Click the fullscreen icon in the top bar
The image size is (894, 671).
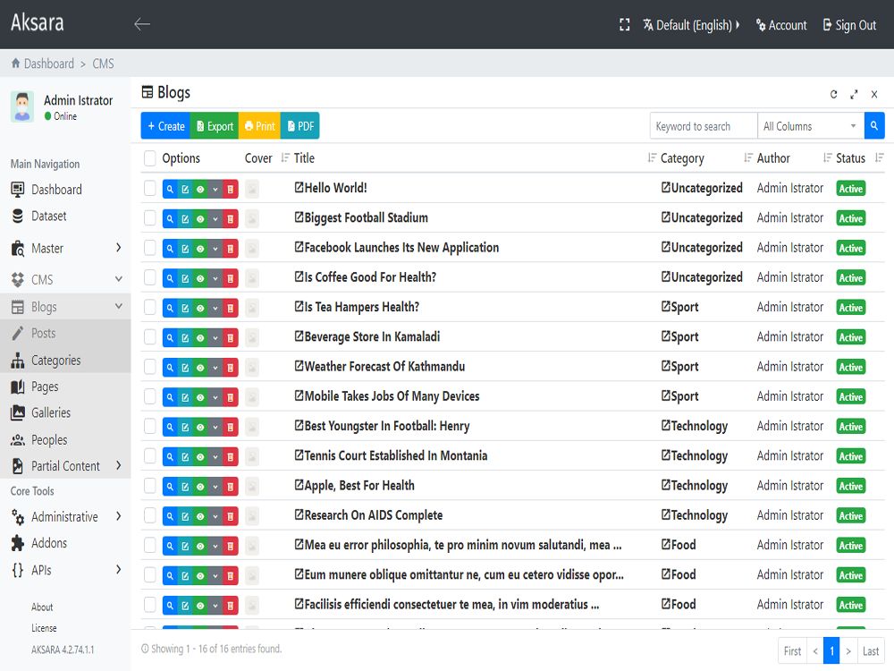point(625,25)
